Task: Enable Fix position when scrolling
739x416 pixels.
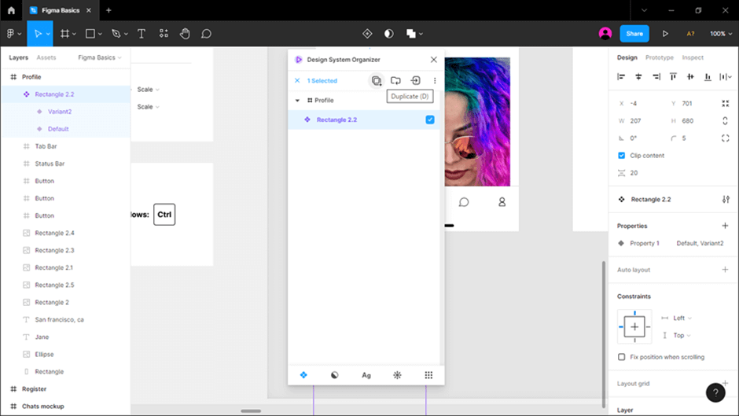Action: (621, 357)
